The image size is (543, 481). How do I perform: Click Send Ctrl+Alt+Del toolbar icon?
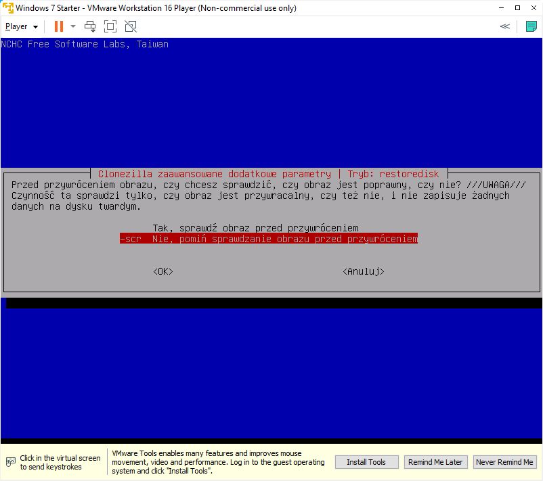(x=90, y=26)
